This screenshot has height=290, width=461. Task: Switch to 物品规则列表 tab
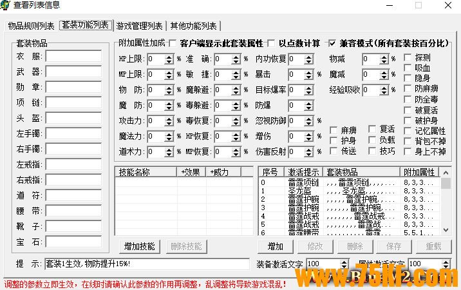click(x=30, y=26)
